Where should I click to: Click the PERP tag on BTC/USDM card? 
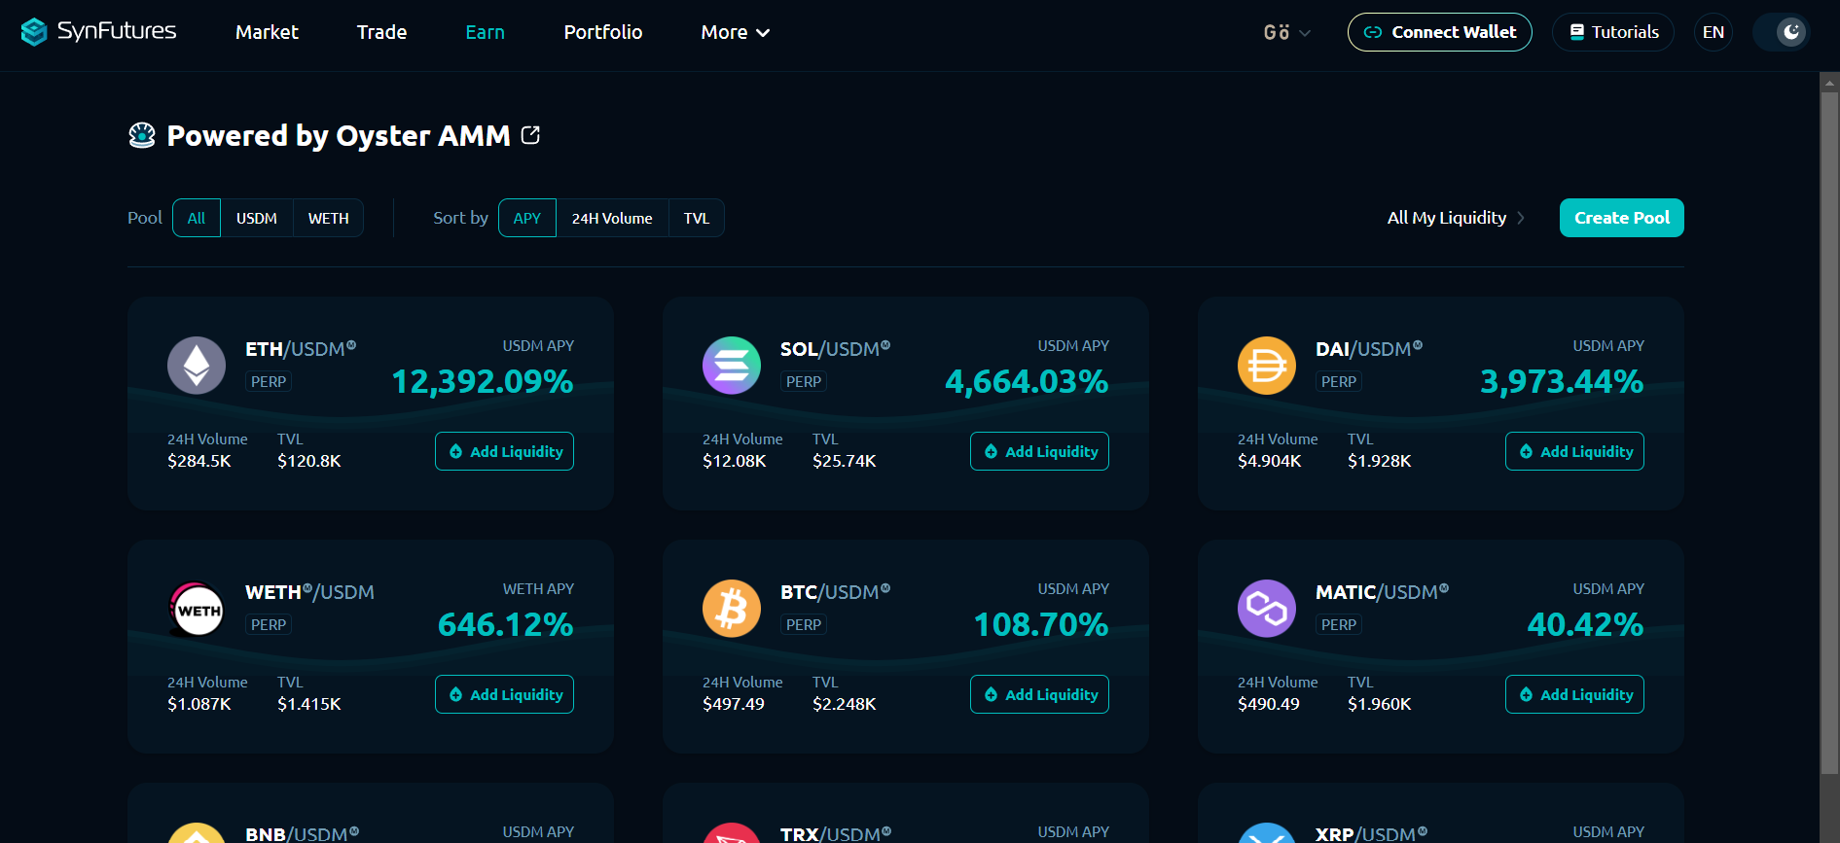click(x=804, y=624)
